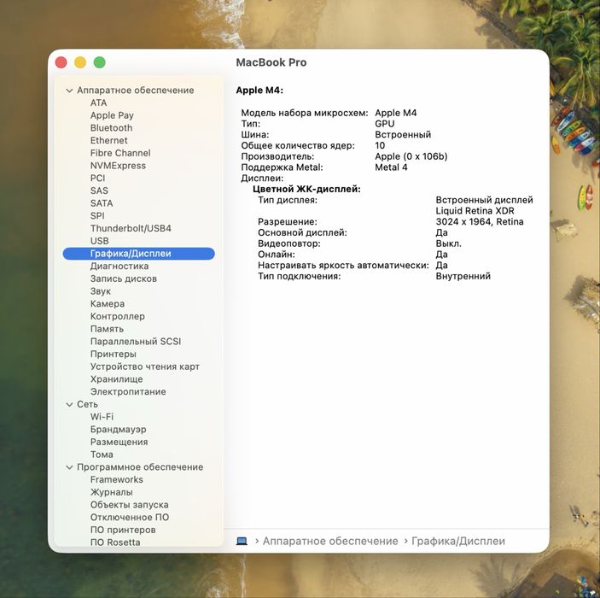
Task: Select Камера in the sidebar
Action: tap(108, 304)
